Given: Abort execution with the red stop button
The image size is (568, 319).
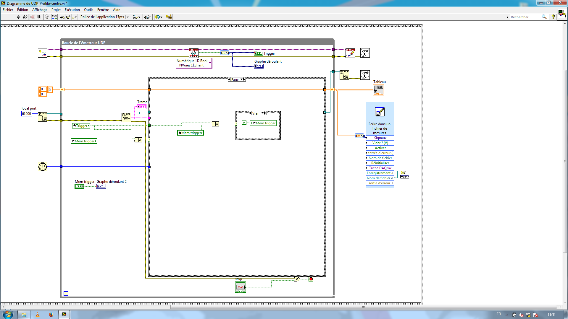Looking at the screenshot, I should pyautogui.click(x=33, y=17).
